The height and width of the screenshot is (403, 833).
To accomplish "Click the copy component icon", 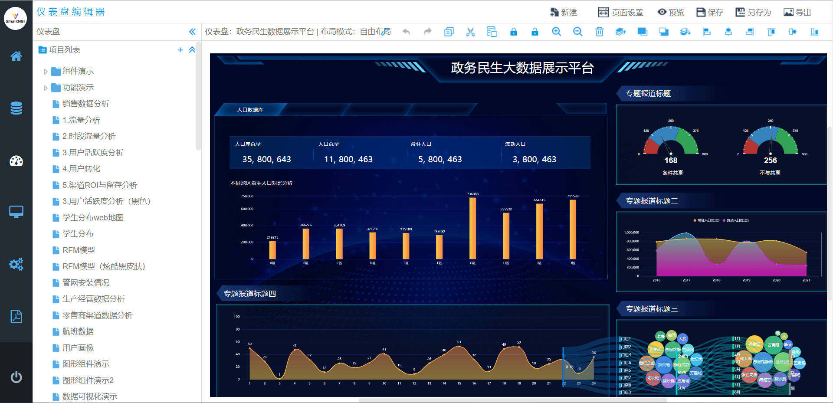I will [449, 32].
